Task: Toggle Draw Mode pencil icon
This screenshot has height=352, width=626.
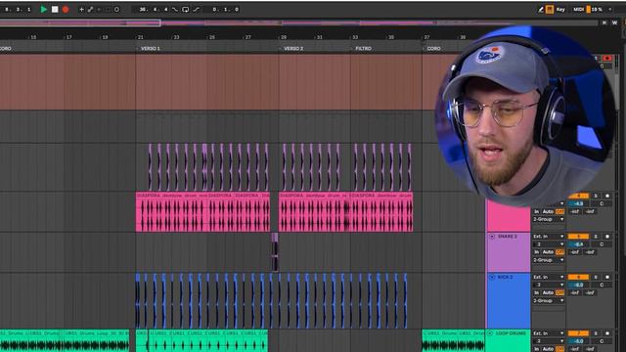Action: [x=541, y=9]
